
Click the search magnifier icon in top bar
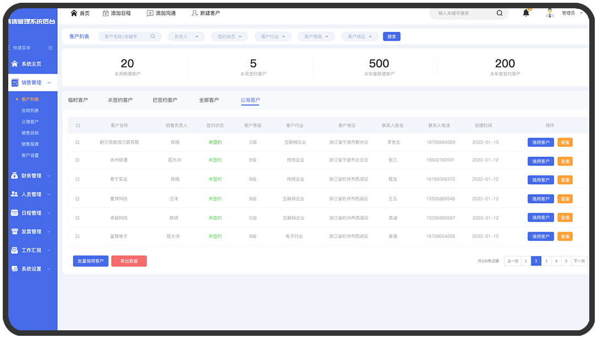500,13
